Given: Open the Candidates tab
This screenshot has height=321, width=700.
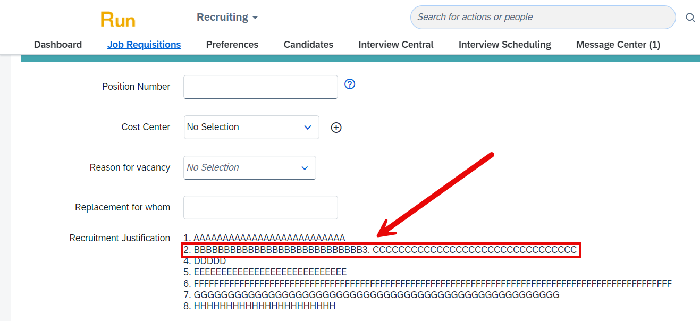Looking at the screenshot, I should pos(308,45).
